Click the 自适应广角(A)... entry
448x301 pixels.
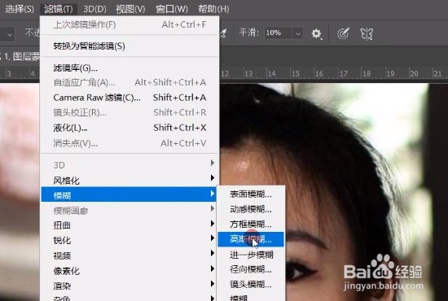(130, 82)
